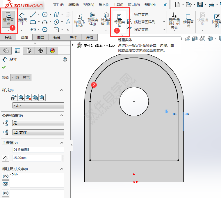Collapse the 主要值(V) section
221x198 pixels.
point(62,143)
